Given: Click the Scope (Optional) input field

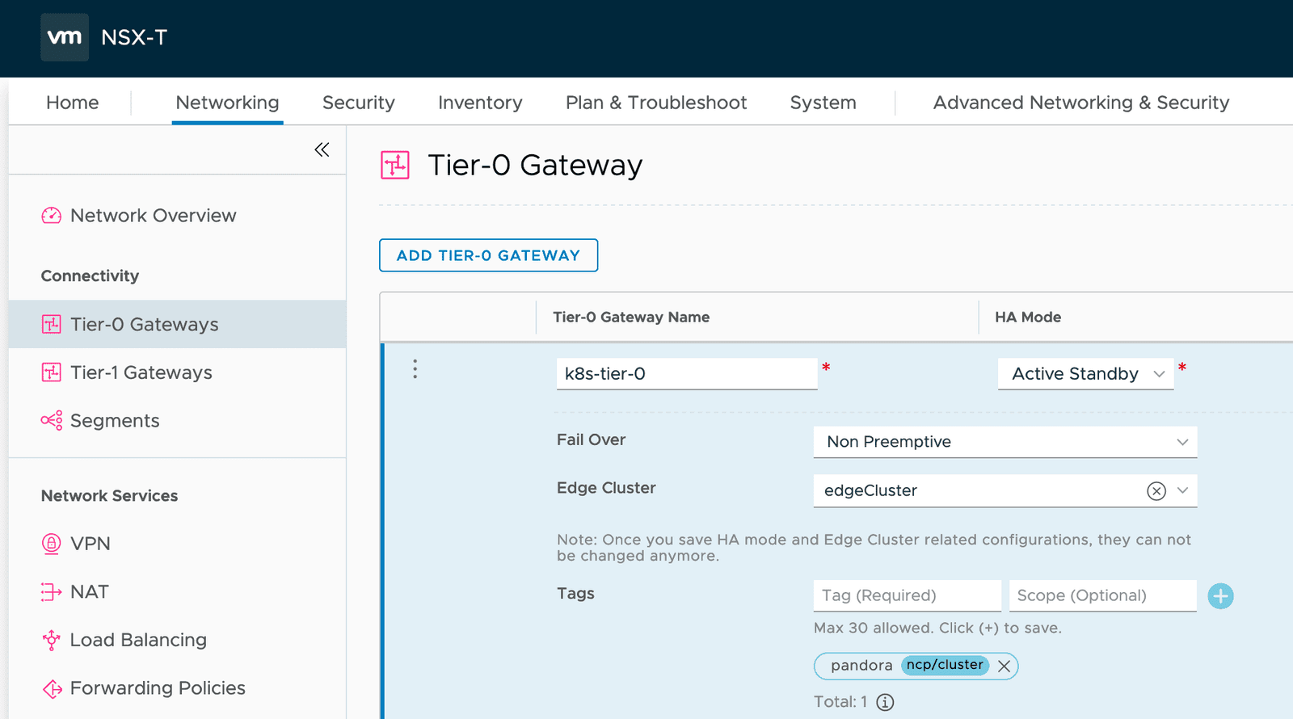Looking at the screenshot, I should tap(1102, 595).
